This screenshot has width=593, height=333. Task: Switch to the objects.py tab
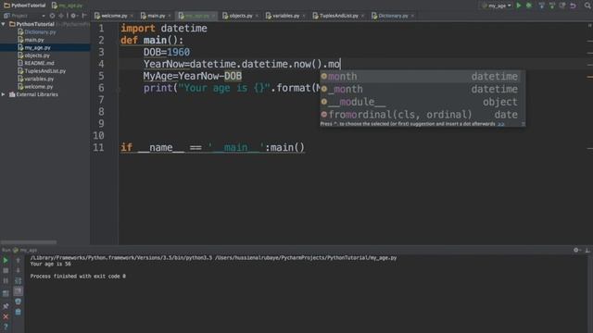tap(241, 16)
